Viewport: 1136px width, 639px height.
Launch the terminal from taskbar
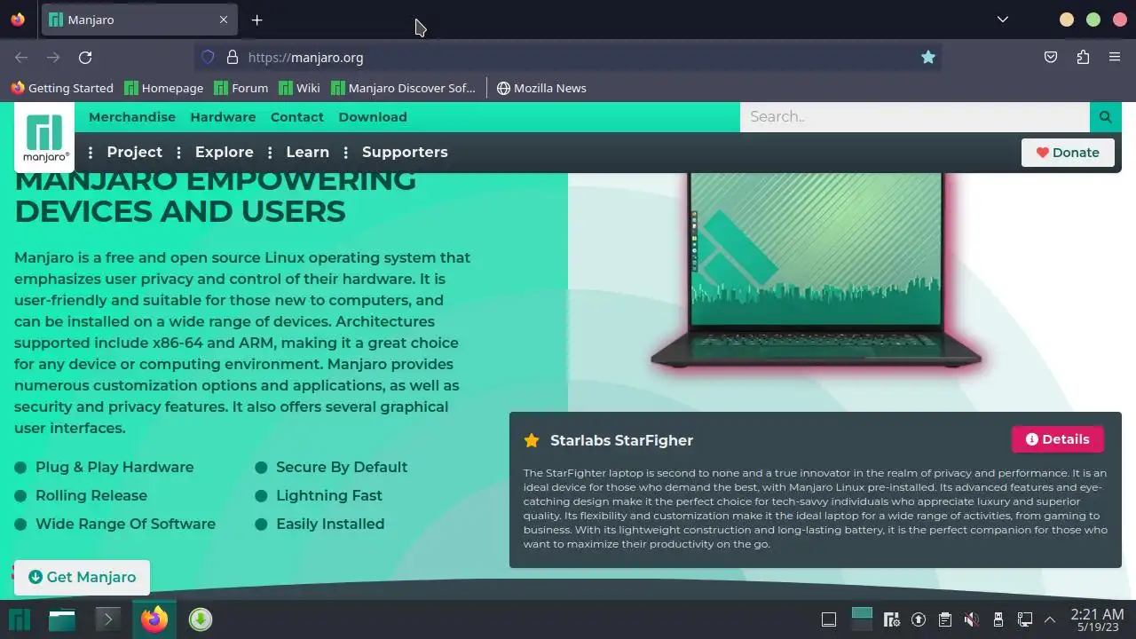coord(107,619)
